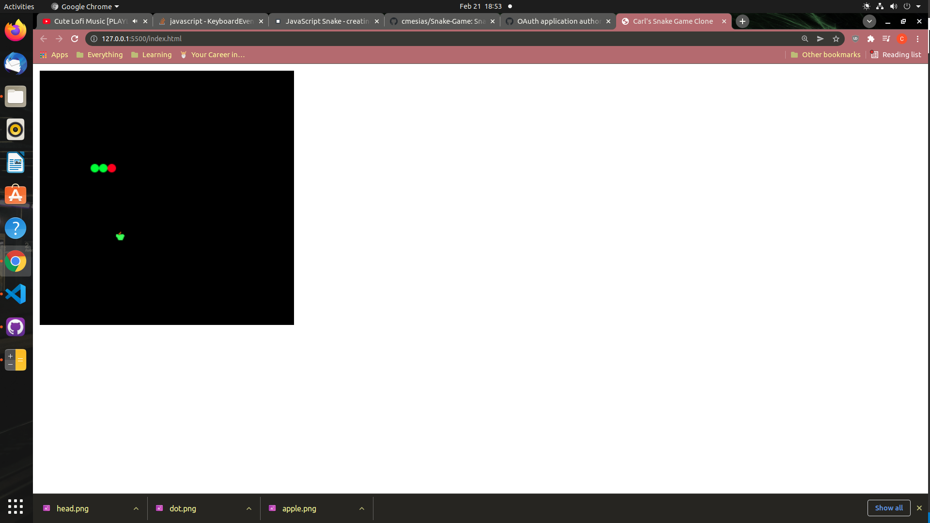Toggle the bookmark star for this page
Image resolution: width=930 pixels, height=523 pixels.
tap(836, 39)
